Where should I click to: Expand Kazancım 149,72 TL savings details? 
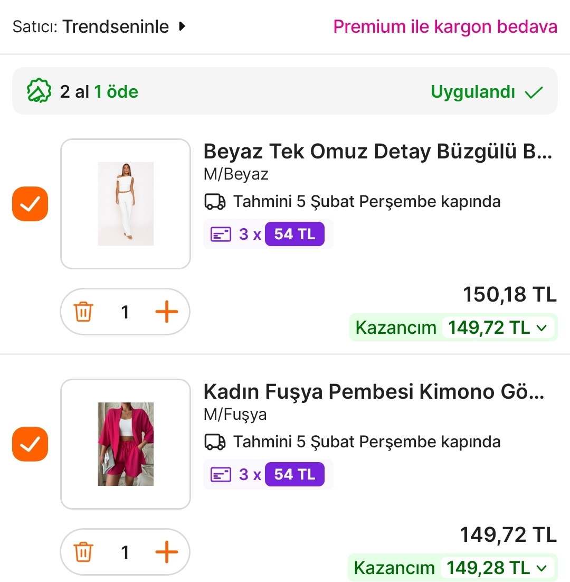(x=541, y=328)
